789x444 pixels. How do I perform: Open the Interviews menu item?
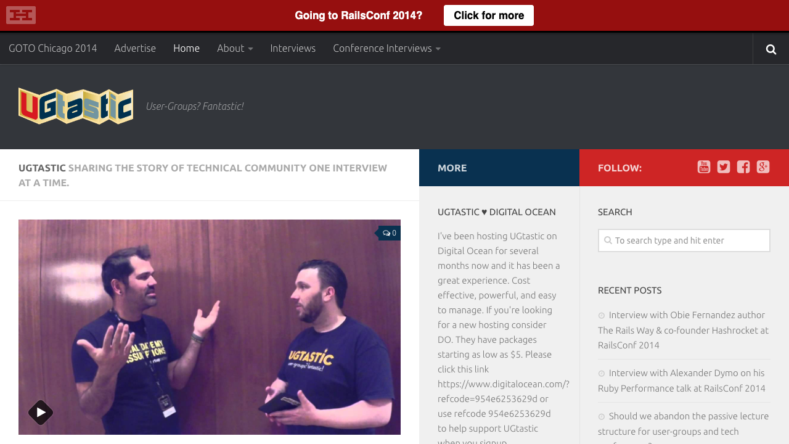coord(293,48)
